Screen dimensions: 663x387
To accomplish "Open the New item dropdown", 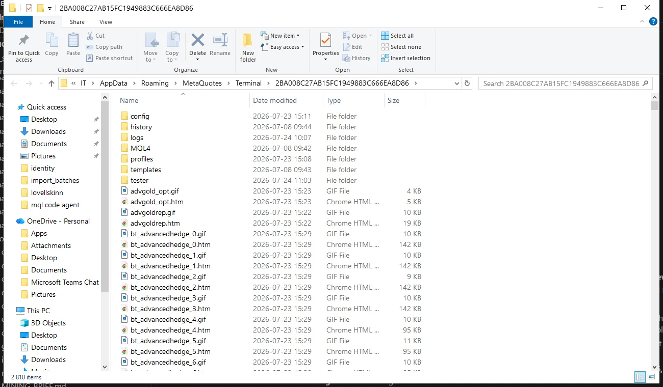I will click(x=280, y=36).
